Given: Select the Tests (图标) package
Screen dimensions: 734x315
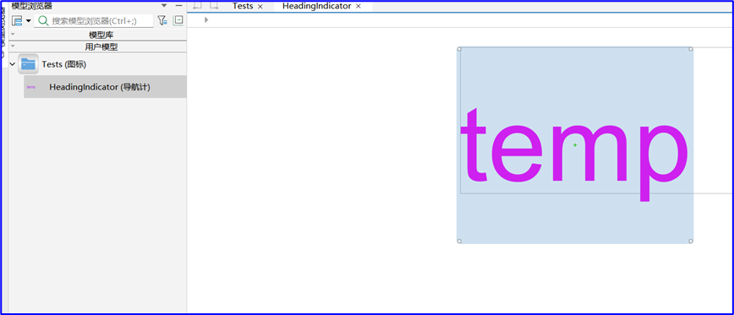Looking at the screenshot, I should [x=63, y=64].
